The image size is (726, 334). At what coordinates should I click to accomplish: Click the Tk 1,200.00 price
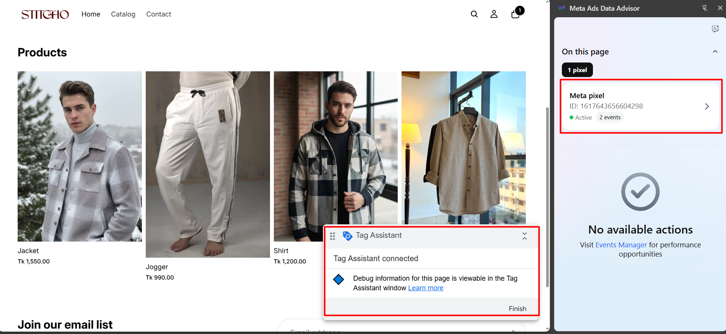click(x=290, y=262)
